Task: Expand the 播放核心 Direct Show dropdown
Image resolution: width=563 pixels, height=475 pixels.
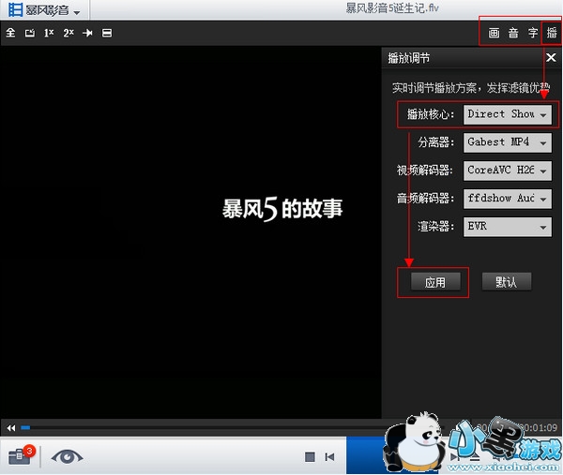Action: (508, 114)
